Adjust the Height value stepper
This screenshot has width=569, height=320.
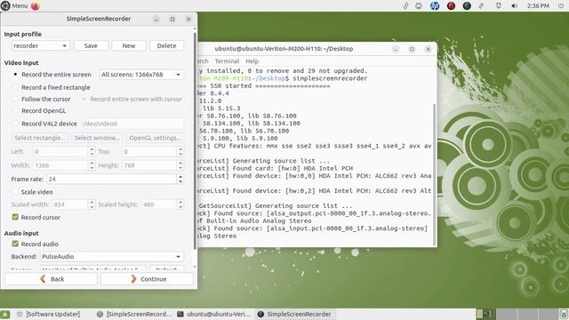180,165
